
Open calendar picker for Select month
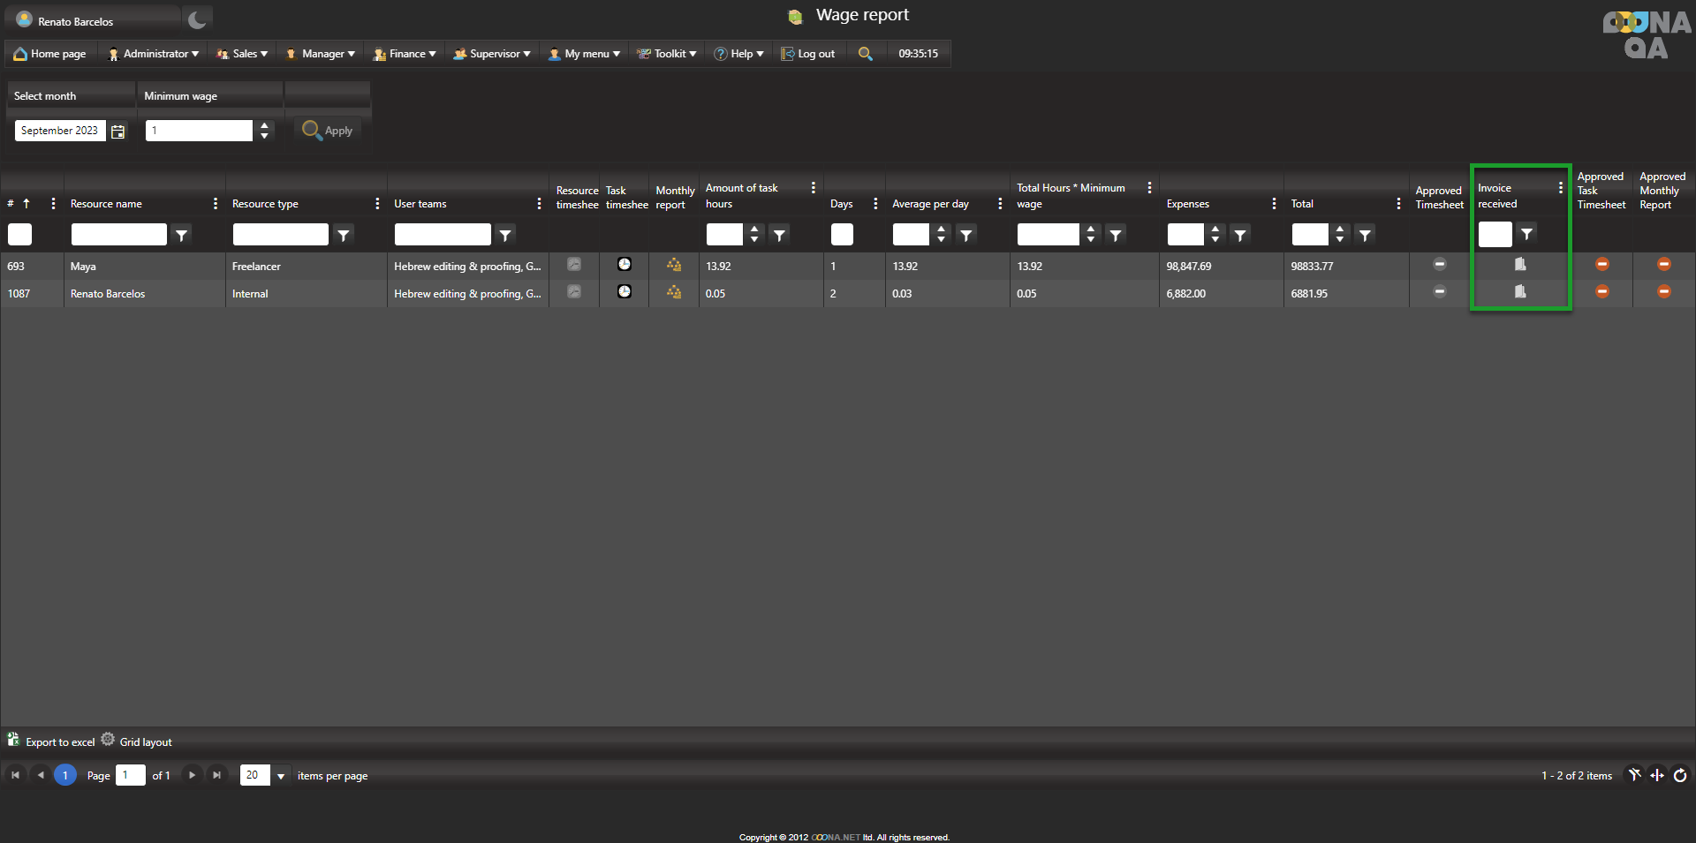pos(118,132)
